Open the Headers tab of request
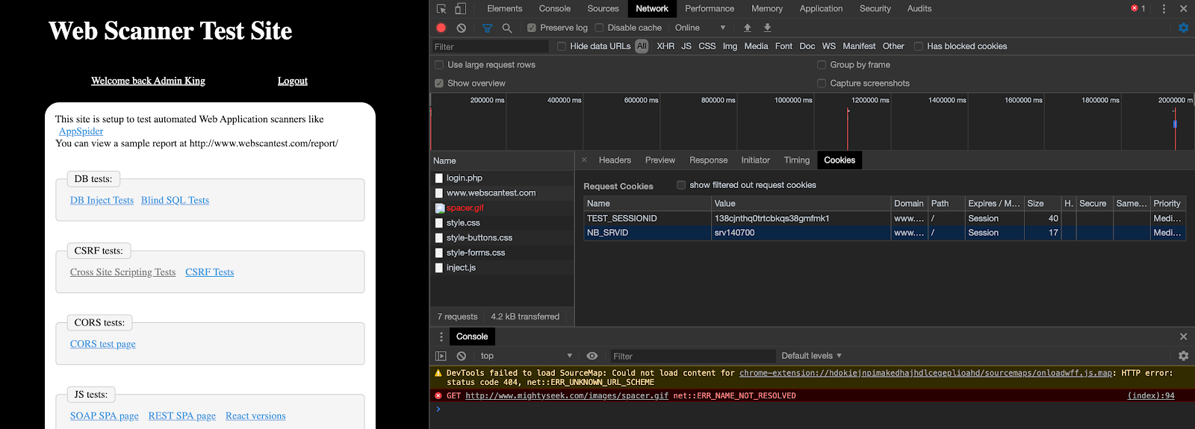The width and height of the screenshot is (1195, 429). [x=615, y=160]
